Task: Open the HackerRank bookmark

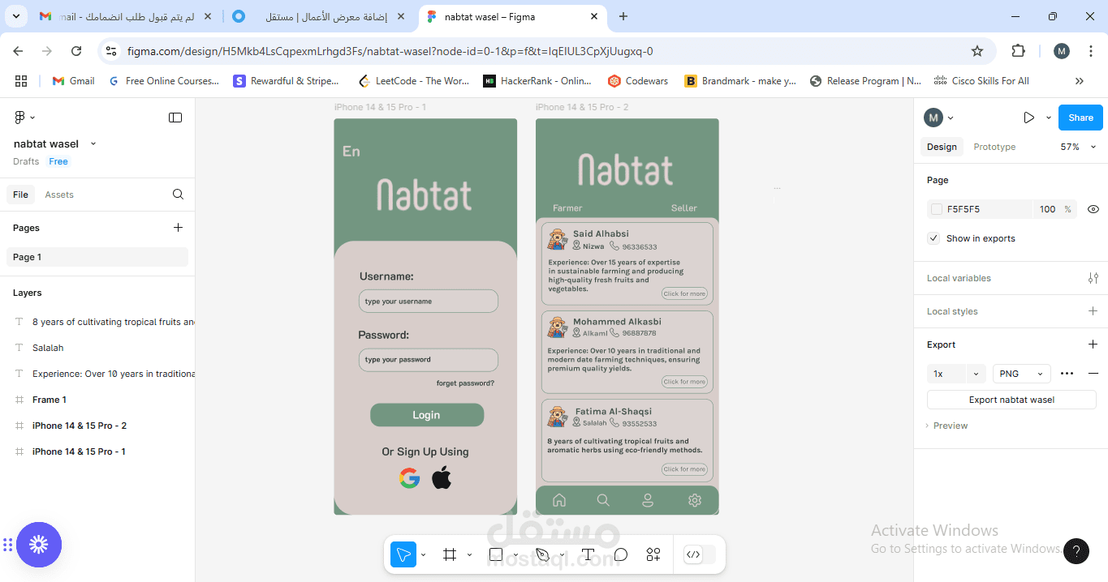Action: [537, 81]
